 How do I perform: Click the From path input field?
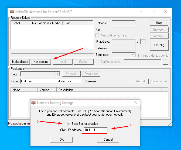(50, 81)
